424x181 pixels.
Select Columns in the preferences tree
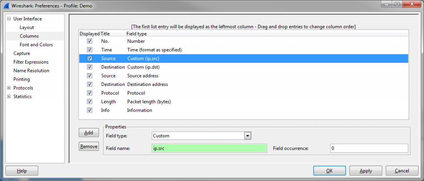[x=29, y=36]
